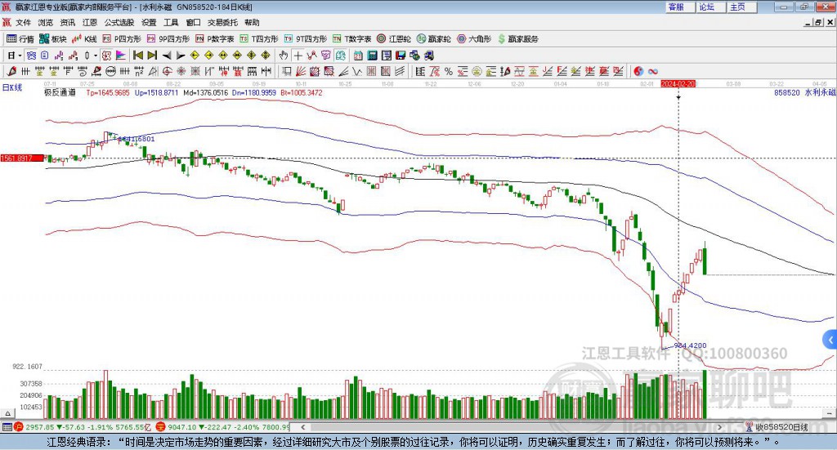Click the red 1561.8917 price tag
The width and height of the screenshot is (837, 450).
coord(22,158)
